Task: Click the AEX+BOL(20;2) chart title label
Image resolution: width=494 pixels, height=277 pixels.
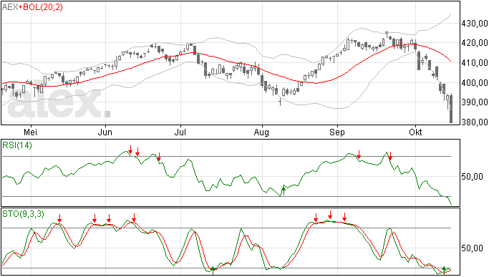Action: [32, 7]
